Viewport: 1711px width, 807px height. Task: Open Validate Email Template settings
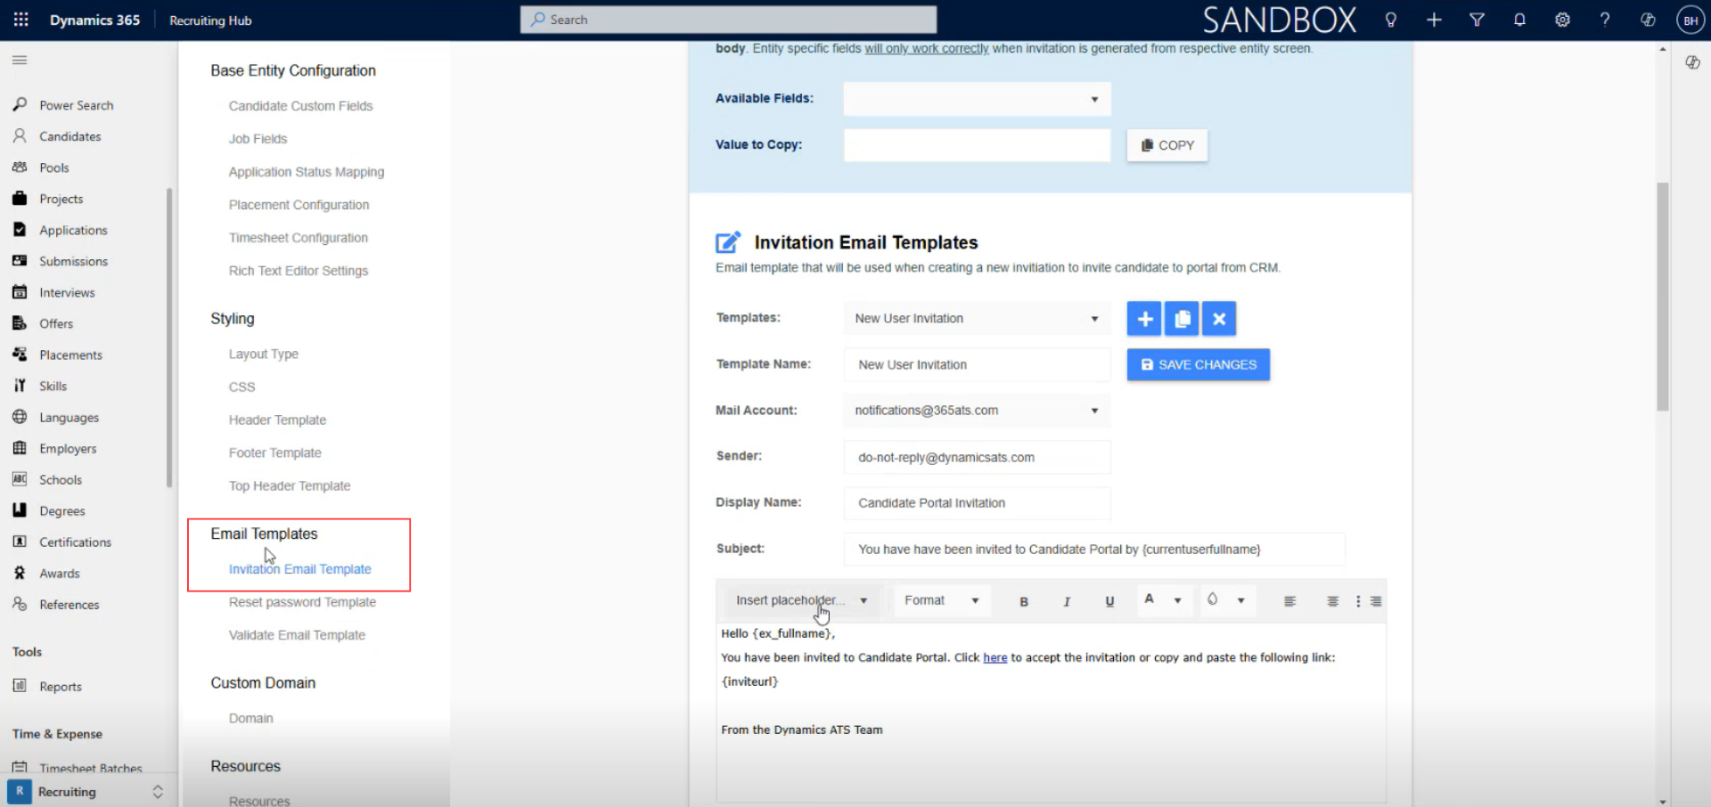pyautogui.click(x=297, y=635)
